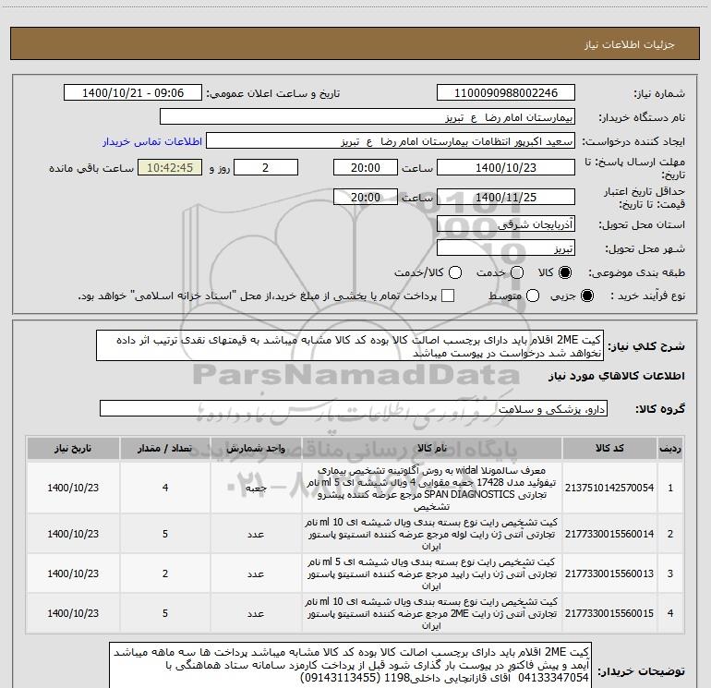
Task: Toggle the اسناد خزانه اسلامی payment checkbox
Action: 448,296
